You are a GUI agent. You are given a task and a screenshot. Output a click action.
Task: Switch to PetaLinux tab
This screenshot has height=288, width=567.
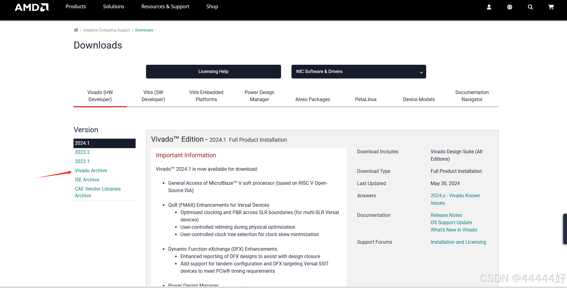366,100
